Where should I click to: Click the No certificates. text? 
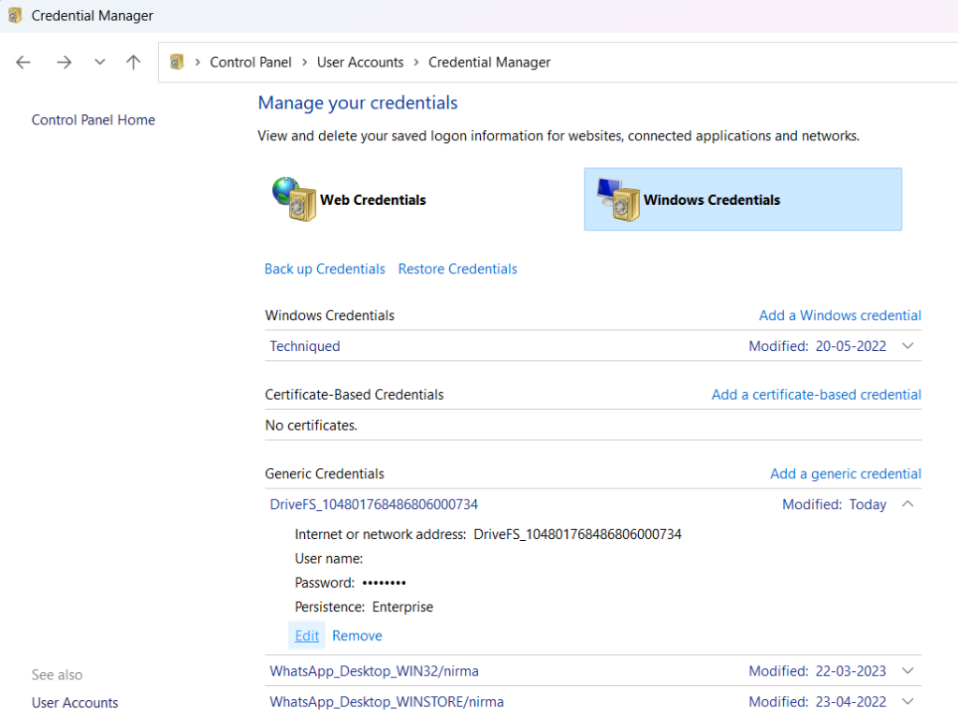(x=311, y=426)
